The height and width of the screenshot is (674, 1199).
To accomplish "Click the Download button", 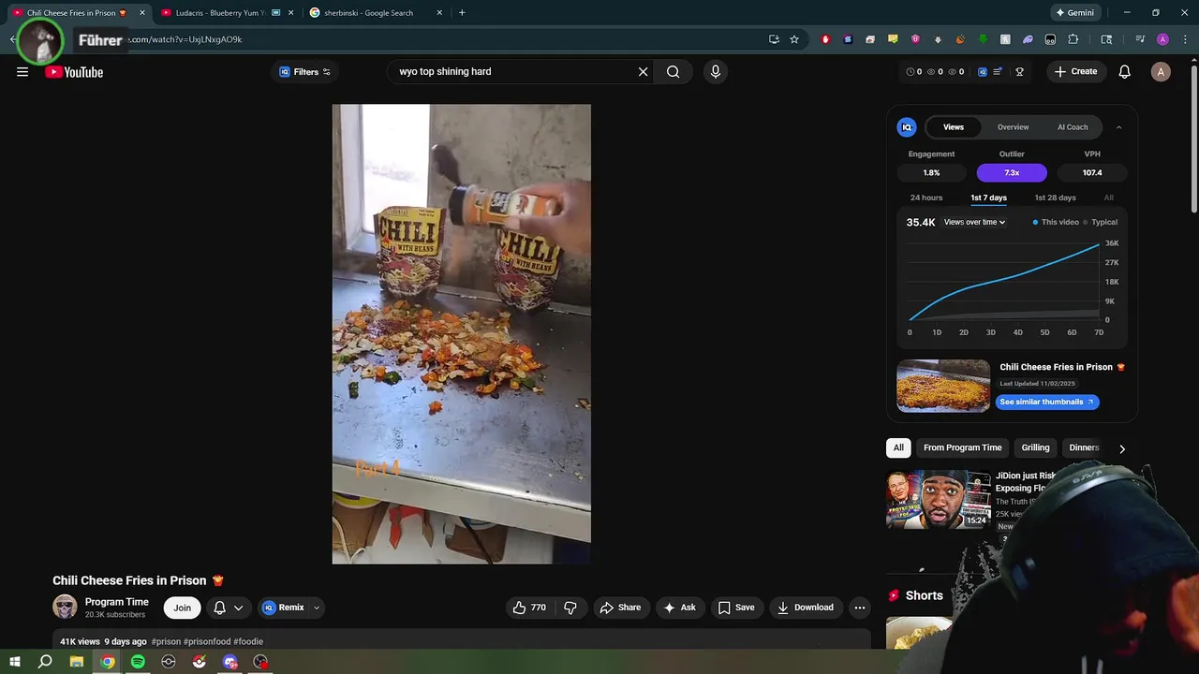I will (806, 608).
